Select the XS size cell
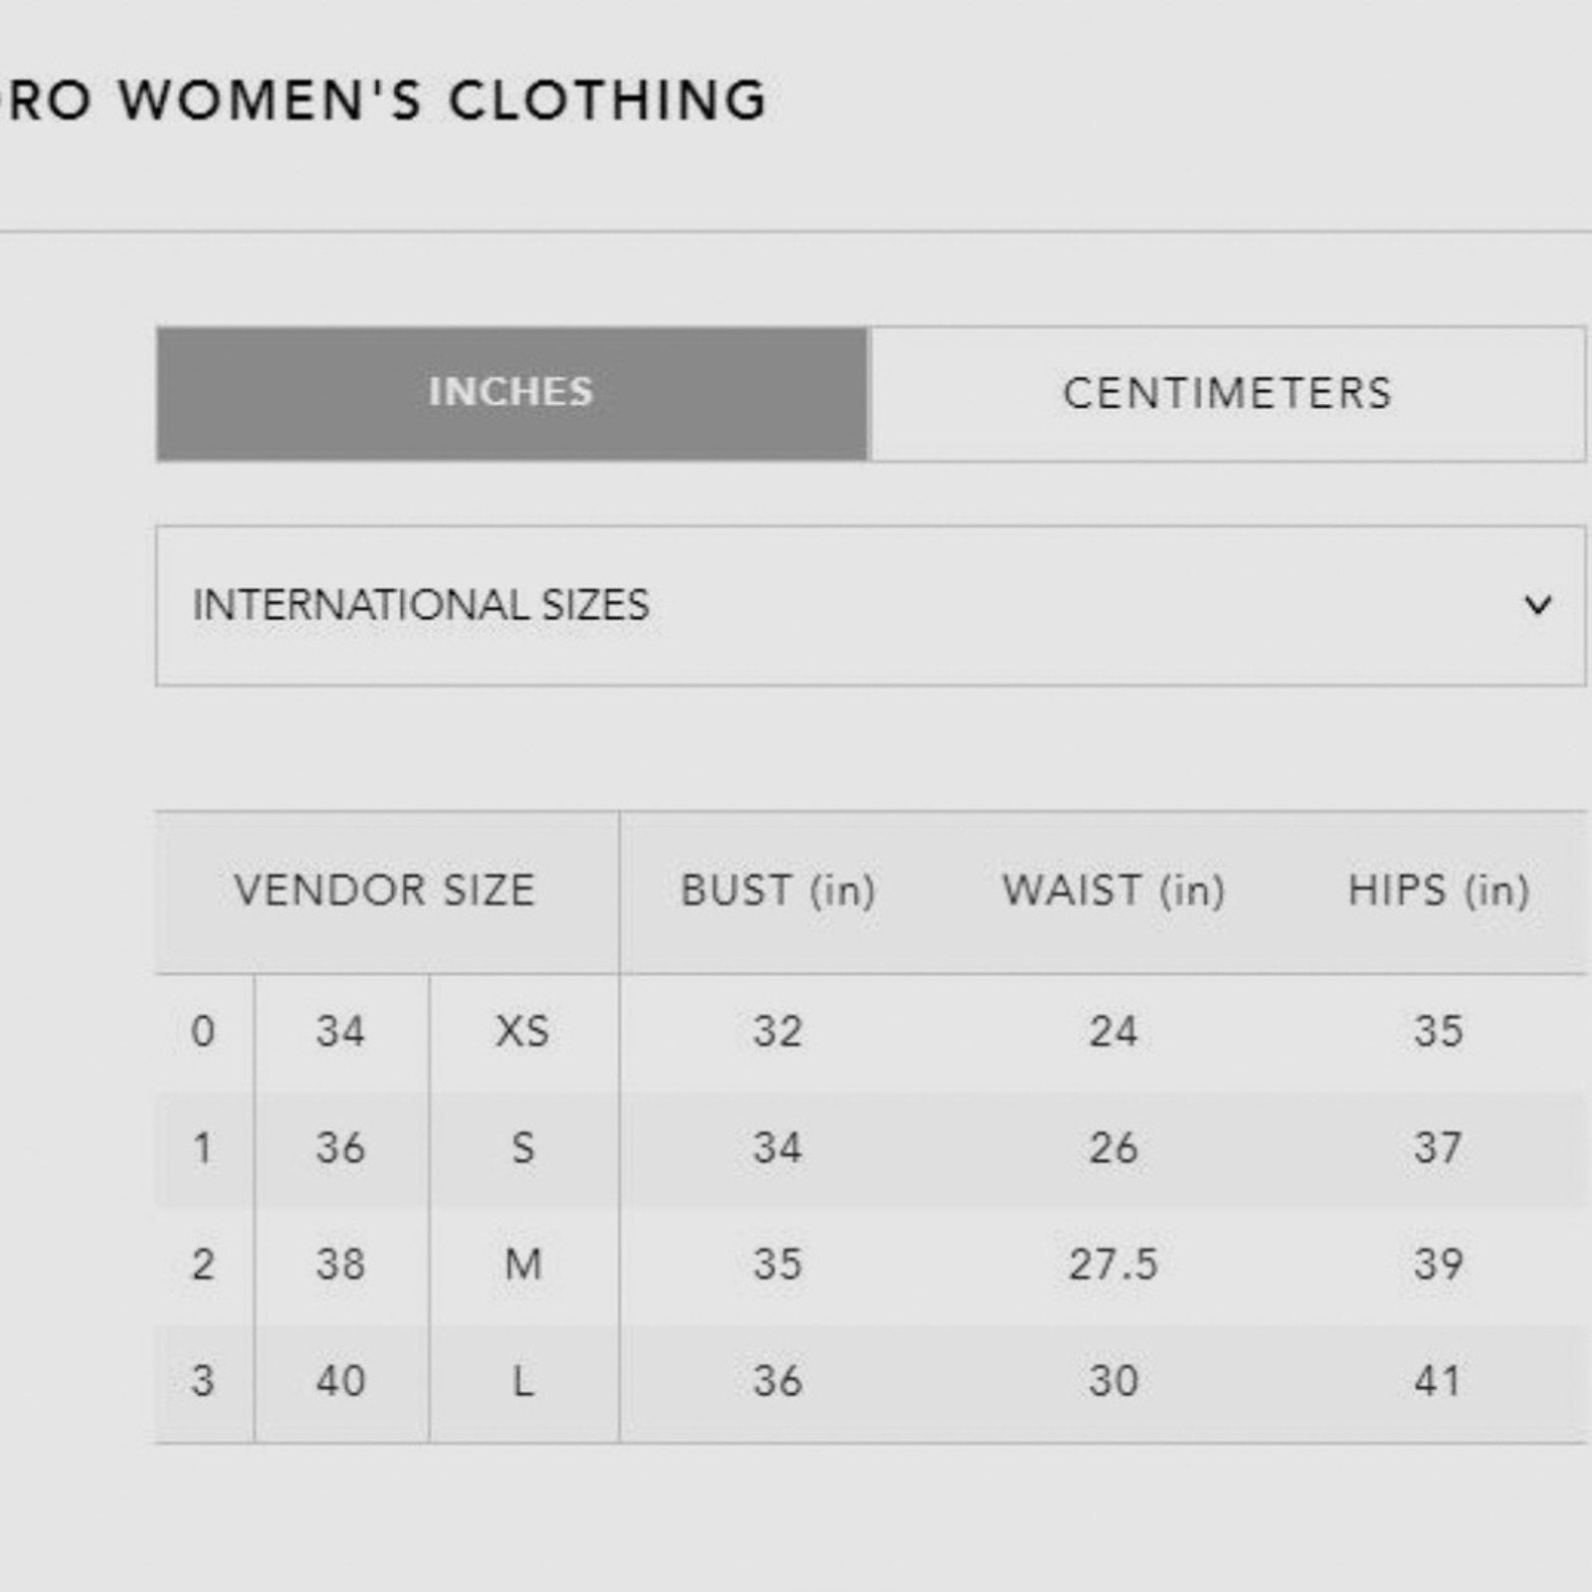 pyautogui.click(x=522, y=1031)
